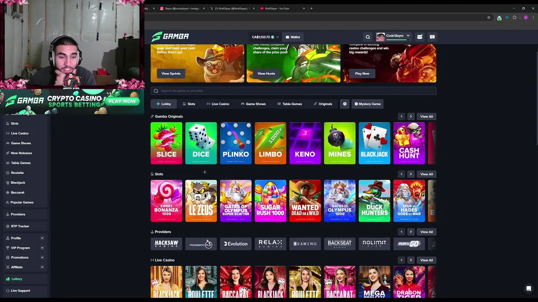The image size is (538, 302).
Task: Expand the Profile sidebar section
Action: [x=42, y=238]
